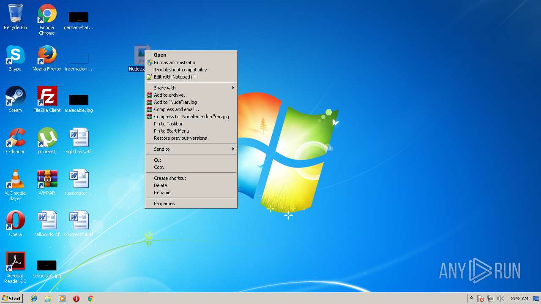Choose Create shortcut
The image size is (541, 304).
(191, 178)
